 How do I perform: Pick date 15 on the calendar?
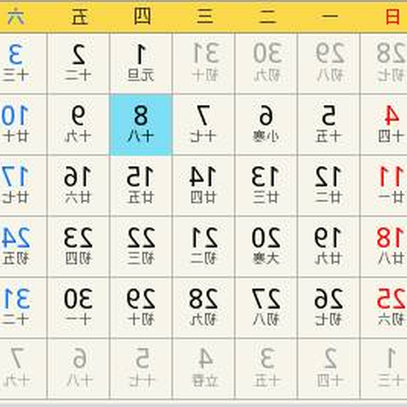tap(141, 186)
